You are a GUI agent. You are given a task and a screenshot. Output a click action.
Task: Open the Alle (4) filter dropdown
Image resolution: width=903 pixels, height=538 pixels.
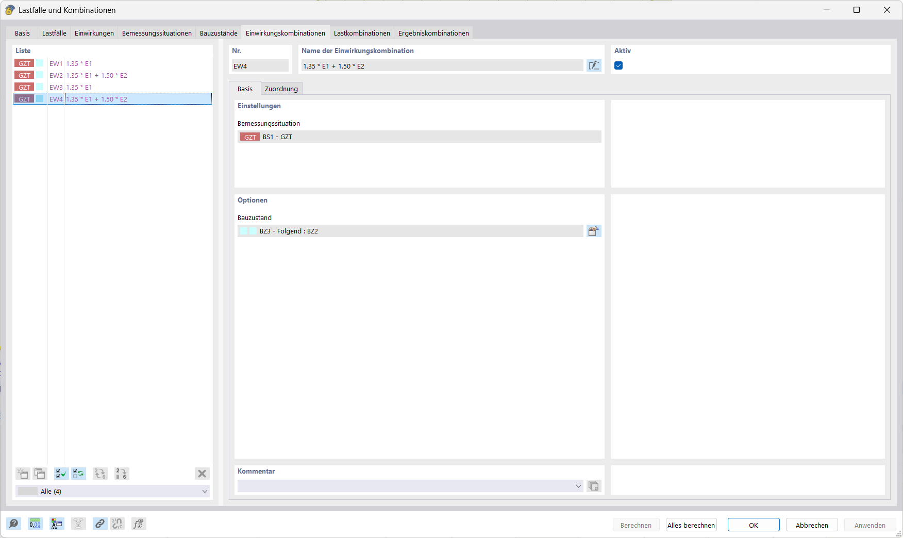point(204,491)
